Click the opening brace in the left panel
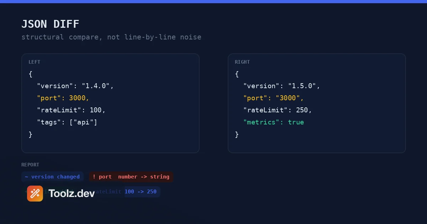 (x=31, y=74)
